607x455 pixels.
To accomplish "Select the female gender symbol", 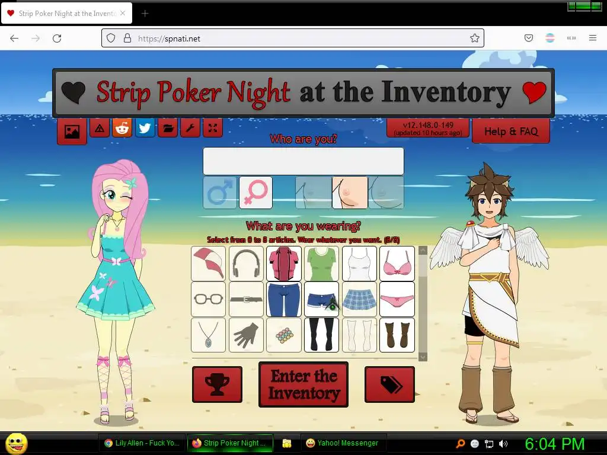I will click(255, 193).
